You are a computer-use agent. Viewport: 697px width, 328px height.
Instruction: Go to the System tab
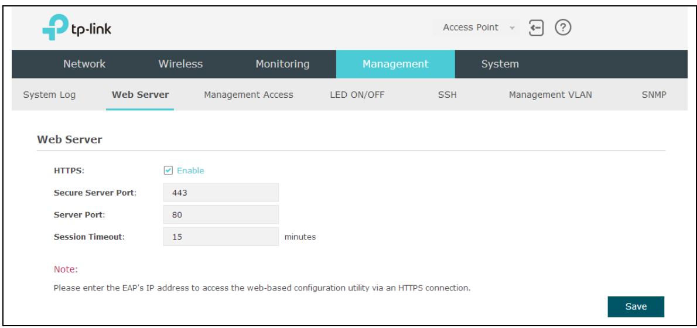(500, 64)
